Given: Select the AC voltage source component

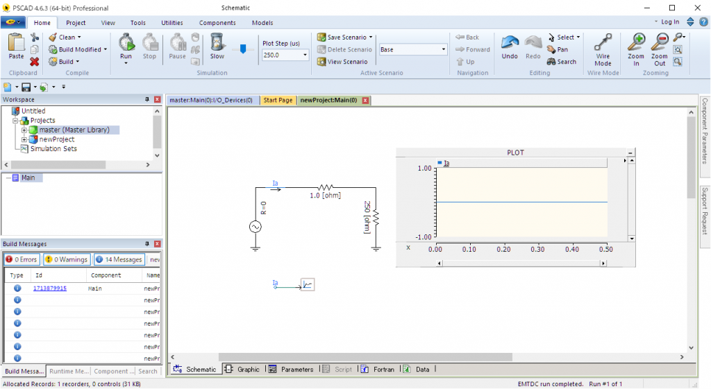Looking at the screenshot, I should tap(256, 227).
